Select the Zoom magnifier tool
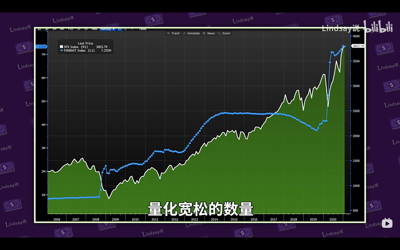The image size is (400, 250). 224,33
